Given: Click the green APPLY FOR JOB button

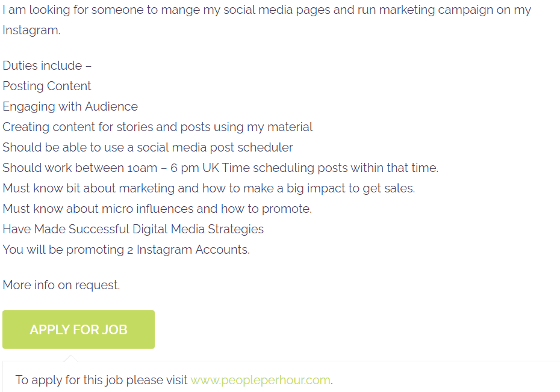Looking at the screenshot, I should pos(78,329).
